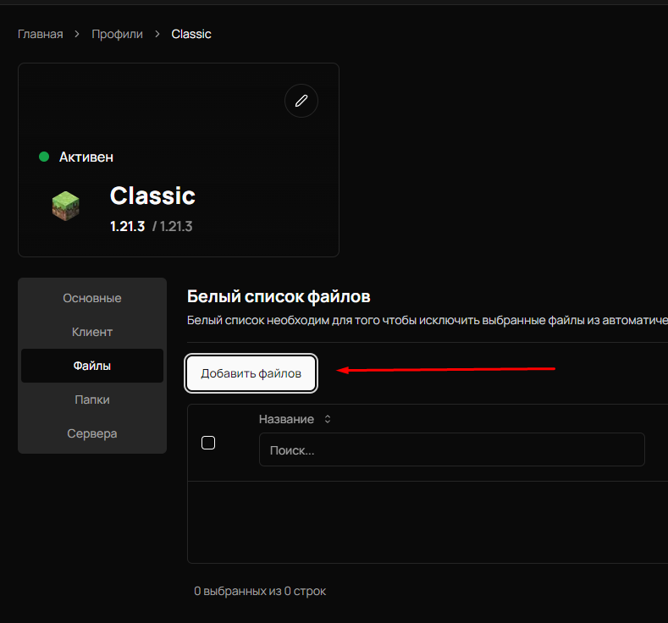Click the Classic breadcrumb item
The image size is (668, 623).
[x=191, y=35]
